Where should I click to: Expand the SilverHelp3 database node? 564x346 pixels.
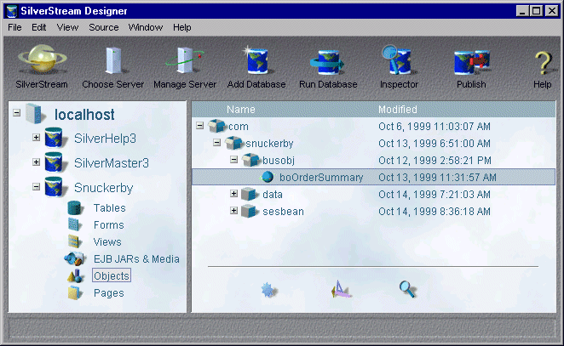tap(36, 137)
